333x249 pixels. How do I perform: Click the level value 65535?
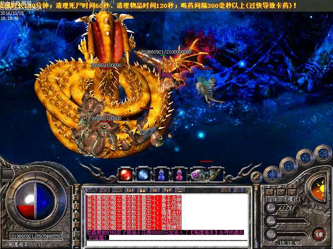(x=287, y=208)
